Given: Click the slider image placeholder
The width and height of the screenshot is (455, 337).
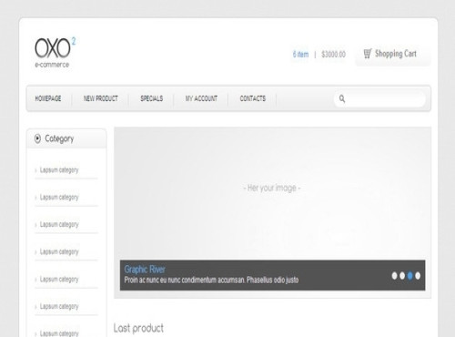Looking at the screenshot, I should click(x=272, y=193).
